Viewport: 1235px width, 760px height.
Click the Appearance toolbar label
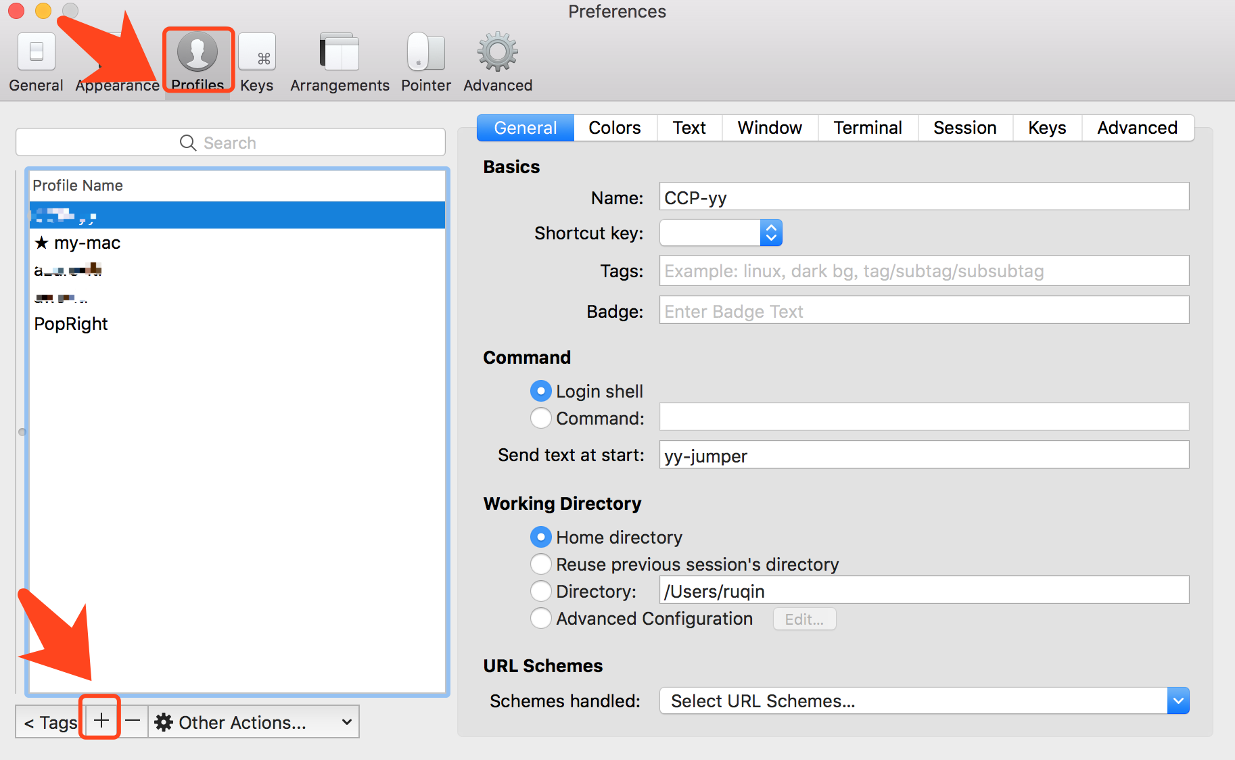coord(117,85)
